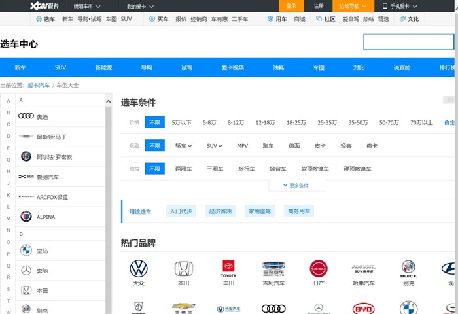Click the mobile phone icon beside 手机爱卡

[385, 6]
